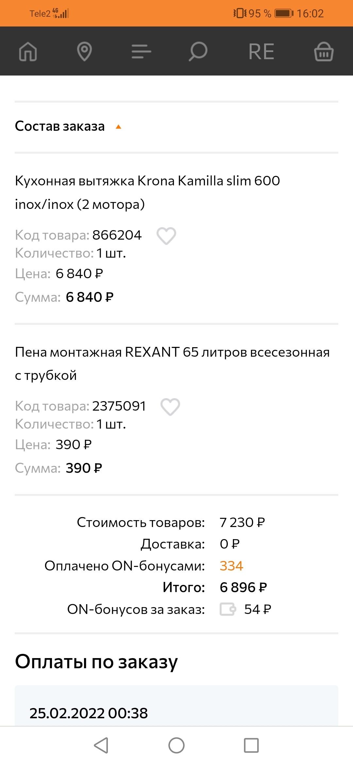The image size is (353, 765).
Task: Tap the Android recent apps square
Action: (251, 745)
